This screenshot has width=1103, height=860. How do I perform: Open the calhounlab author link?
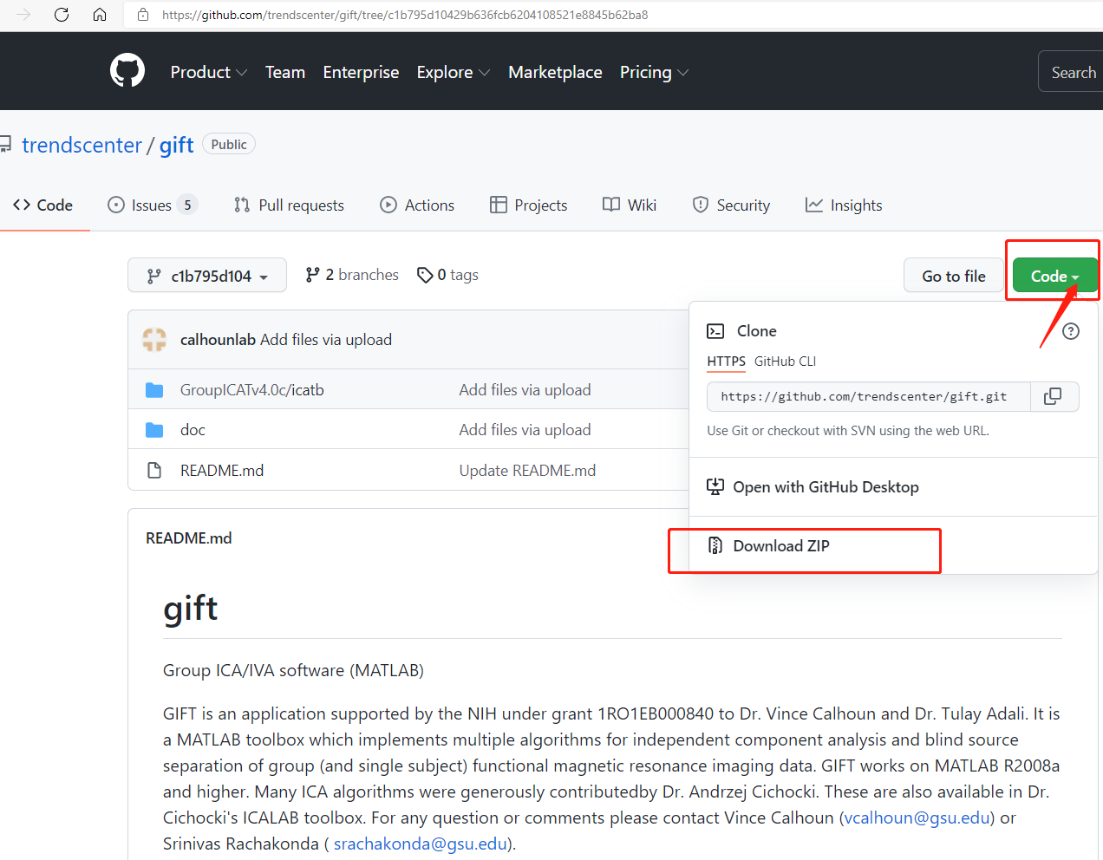[x=218, y=340]
